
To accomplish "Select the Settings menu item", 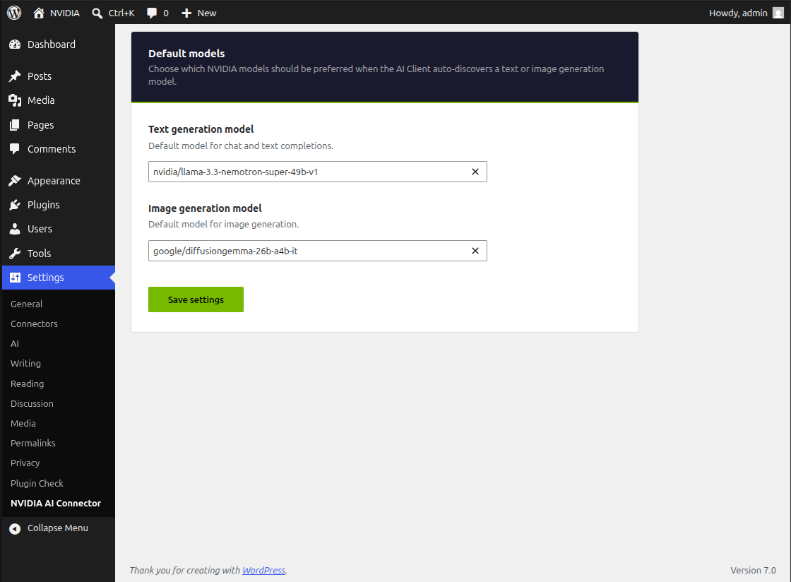I will [x=59, y=278].
